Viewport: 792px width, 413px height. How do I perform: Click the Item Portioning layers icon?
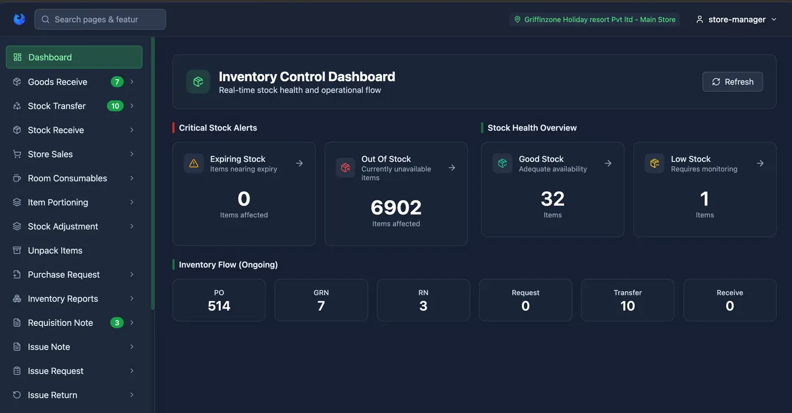click(17, 202)
